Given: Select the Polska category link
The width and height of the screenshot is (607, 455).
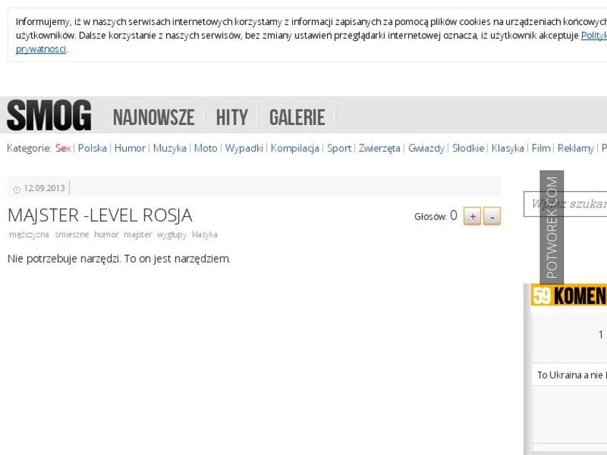Looking at the screenshot, I should click(92, 148).
